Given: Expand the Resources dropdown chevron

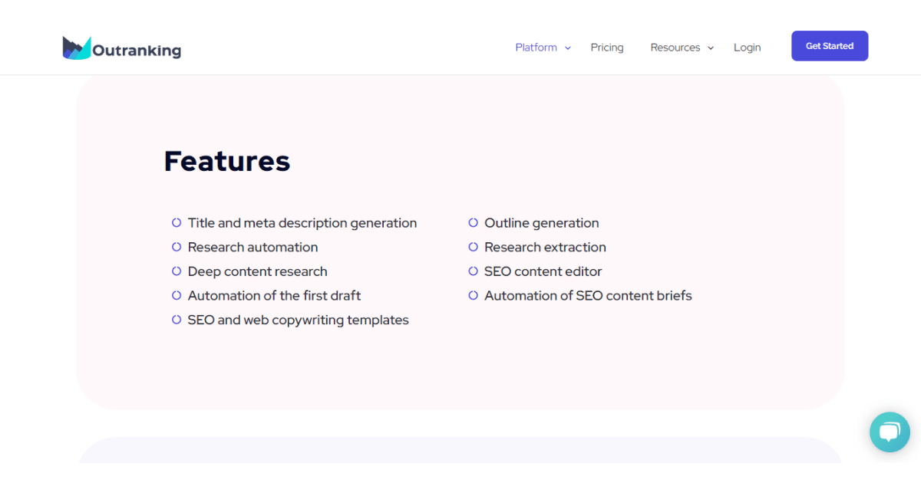Looking at the screenshot, I should (711, 48).
